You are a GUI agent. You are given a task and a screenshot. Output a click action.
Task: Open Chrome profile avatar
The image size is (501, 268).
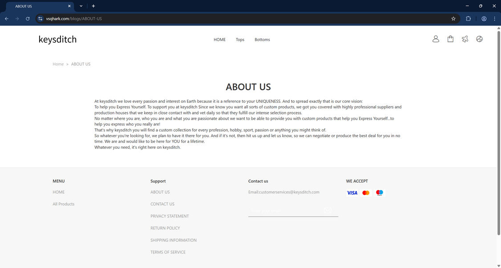click(x=484, y=19)
